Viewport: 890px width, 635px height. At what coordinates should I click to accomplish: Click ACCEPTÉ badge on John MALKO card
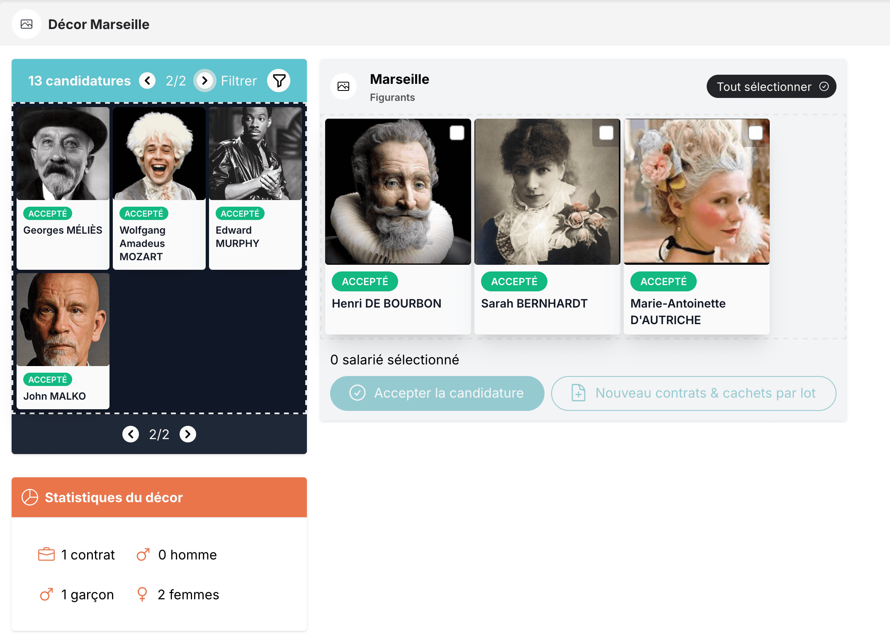48,379
